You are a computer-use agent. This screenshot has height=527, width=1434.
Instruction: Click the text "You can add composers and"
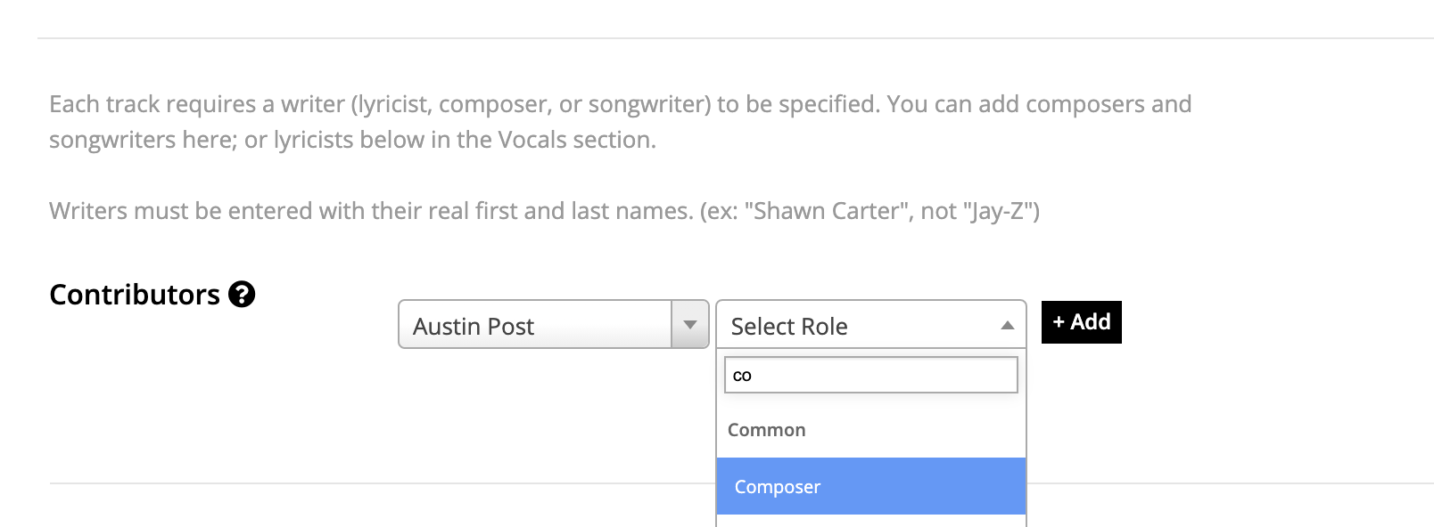point(1039,104)
